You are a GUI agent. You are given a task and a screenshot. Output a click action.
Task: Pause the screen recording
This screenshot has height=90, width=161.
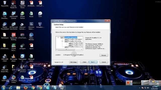point(131,84)
